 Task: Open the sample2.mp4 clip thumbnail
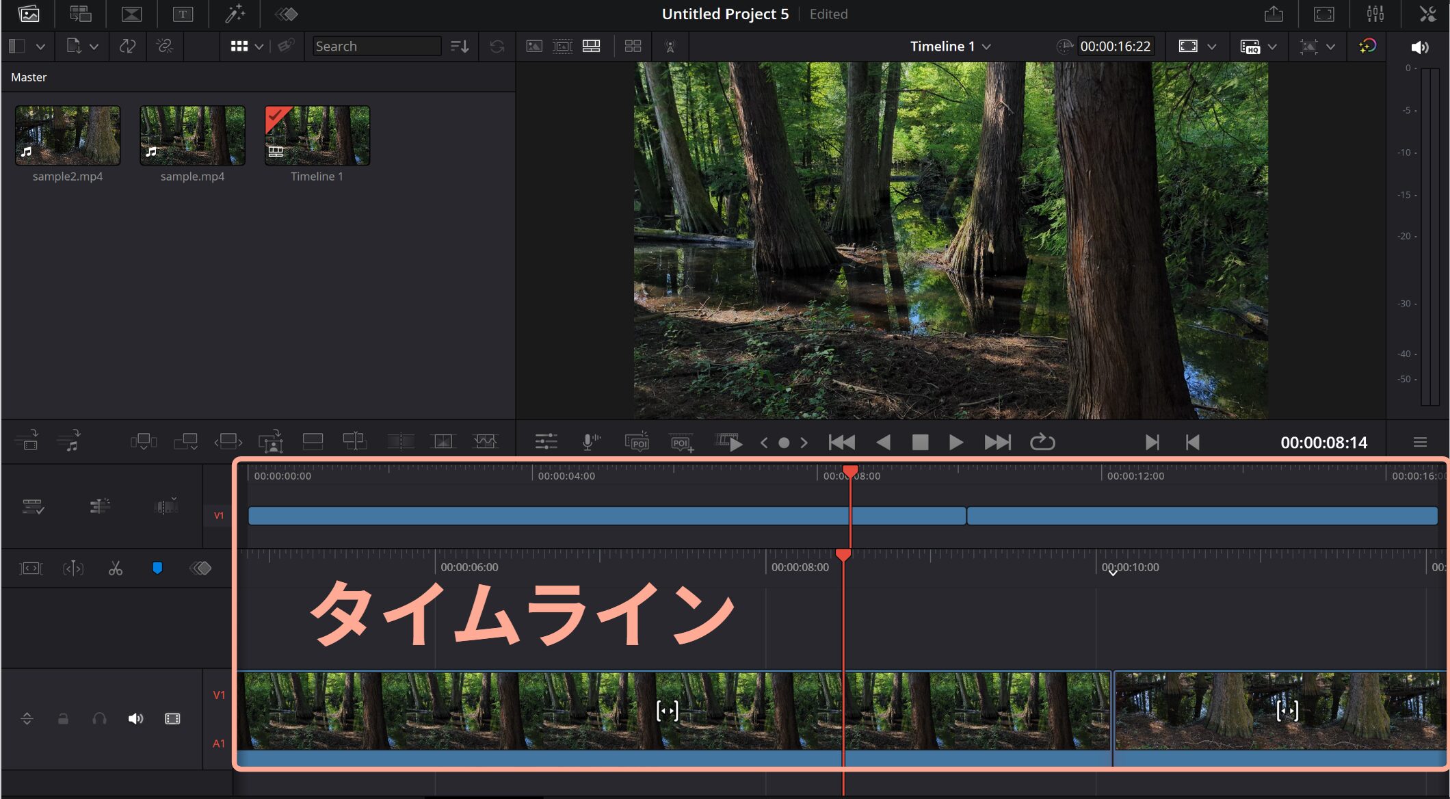pos(68,135)
